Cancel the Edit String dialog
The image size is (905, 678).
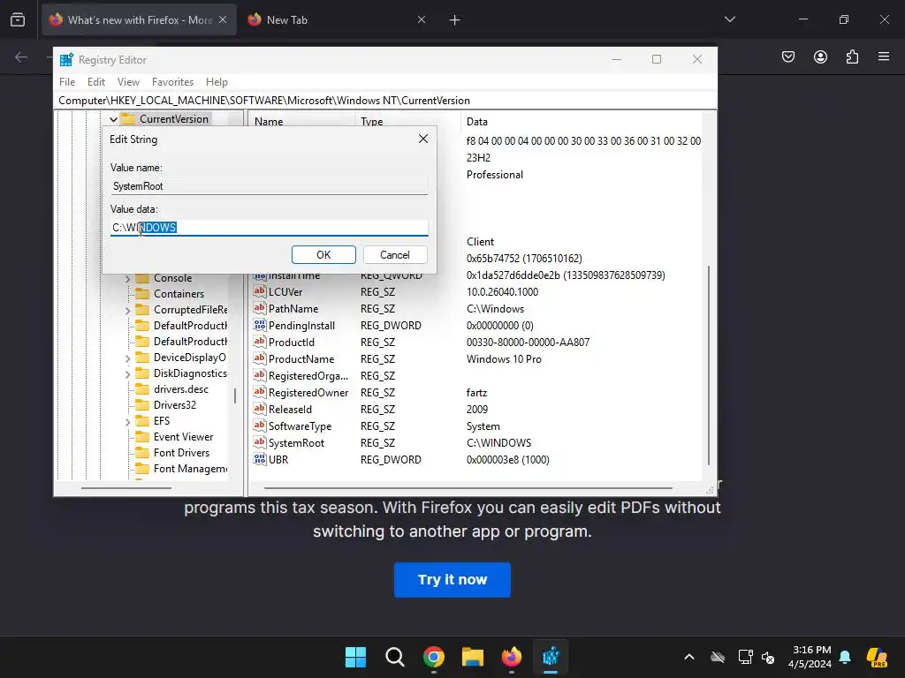pyautogui.click(x=395, y=255)
